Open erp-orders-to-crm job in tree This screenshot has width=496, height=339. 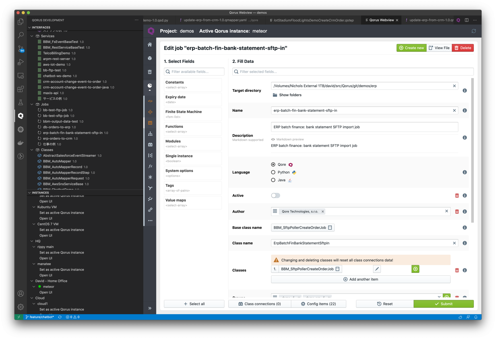coord(57,139)
